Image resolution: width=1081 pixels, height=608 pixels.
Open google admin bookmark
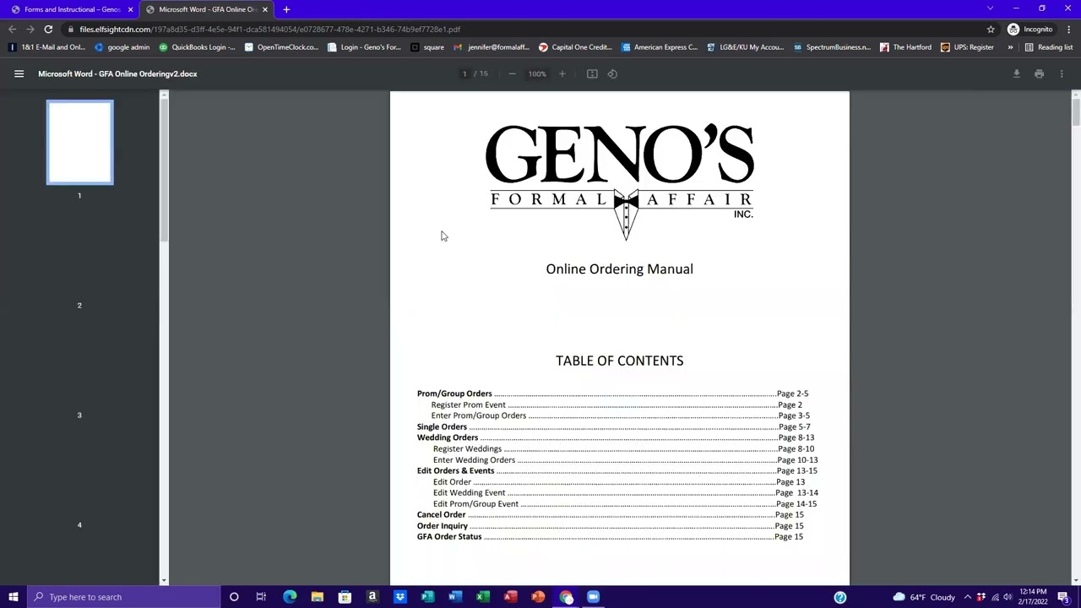coord(122,47)
